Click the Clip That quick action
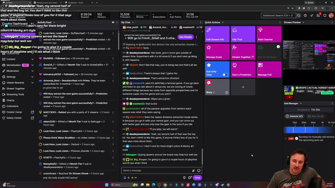Viewport: 335px width, 188px height. coord(243,34)
